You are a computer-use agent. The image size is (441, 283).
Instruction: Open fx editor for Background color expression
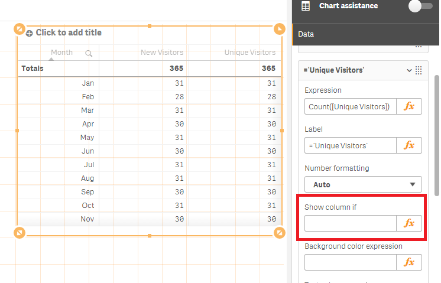409,262
